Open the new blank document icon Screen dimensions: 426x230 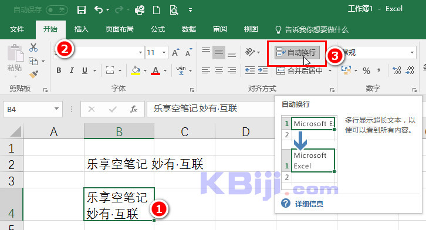pos(156,10)
